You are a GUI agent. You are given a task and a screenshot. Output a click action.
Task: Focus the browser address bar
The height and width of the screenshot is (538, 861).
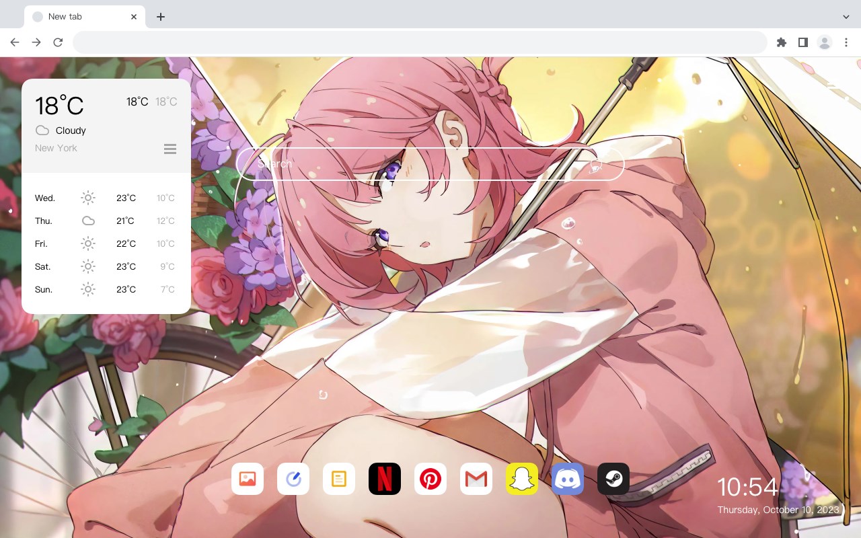420,42
